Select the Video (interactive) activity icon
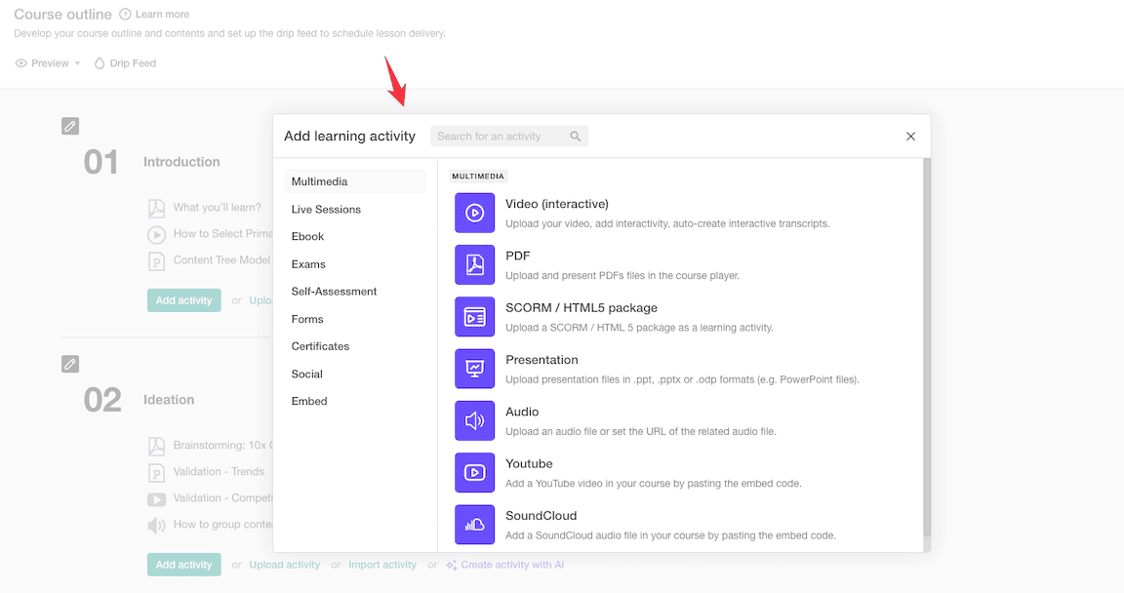 [x=474, y=213]
